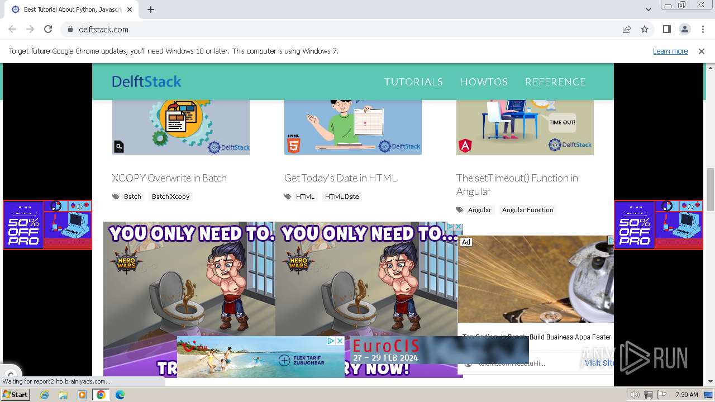Open site information lock icon
The image size is (715, 402).
coord(70,29)
